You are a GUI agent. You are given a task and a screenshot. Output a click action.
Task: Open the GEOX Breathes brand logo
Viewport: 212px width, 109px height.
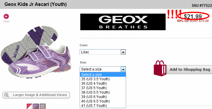(x=123, y=22)
